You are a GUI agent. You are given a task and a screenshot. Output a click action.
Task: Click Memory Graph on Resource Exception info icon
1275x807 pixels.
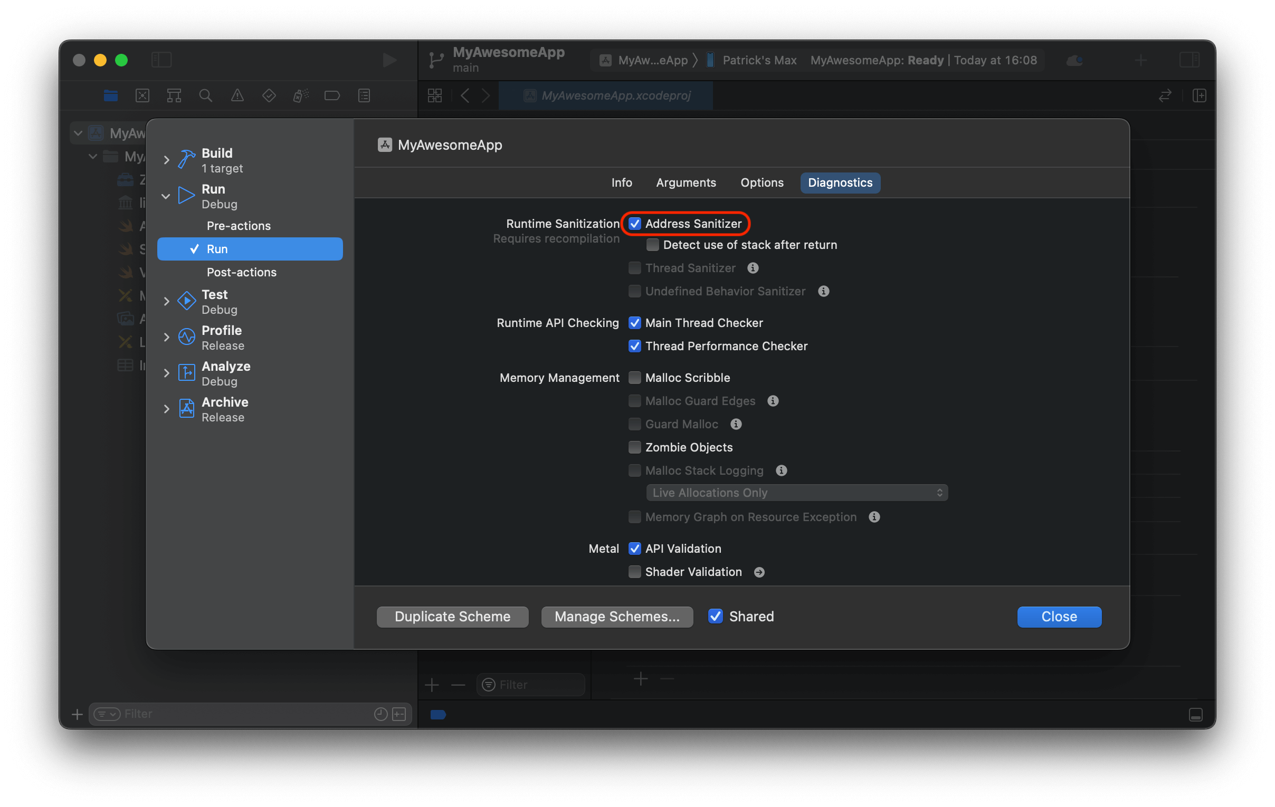874,517
